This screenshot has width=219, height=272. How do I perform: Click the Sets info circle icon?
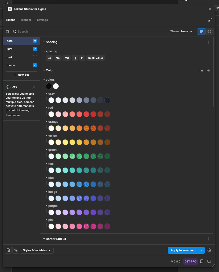pyautogui.click(x=8, y=87)
